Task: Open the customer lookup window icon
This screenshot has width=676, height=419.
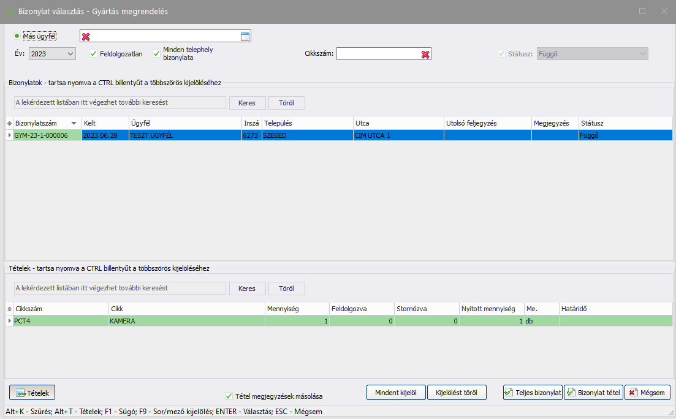Action: pyautogui.click(x=245, y=37)
